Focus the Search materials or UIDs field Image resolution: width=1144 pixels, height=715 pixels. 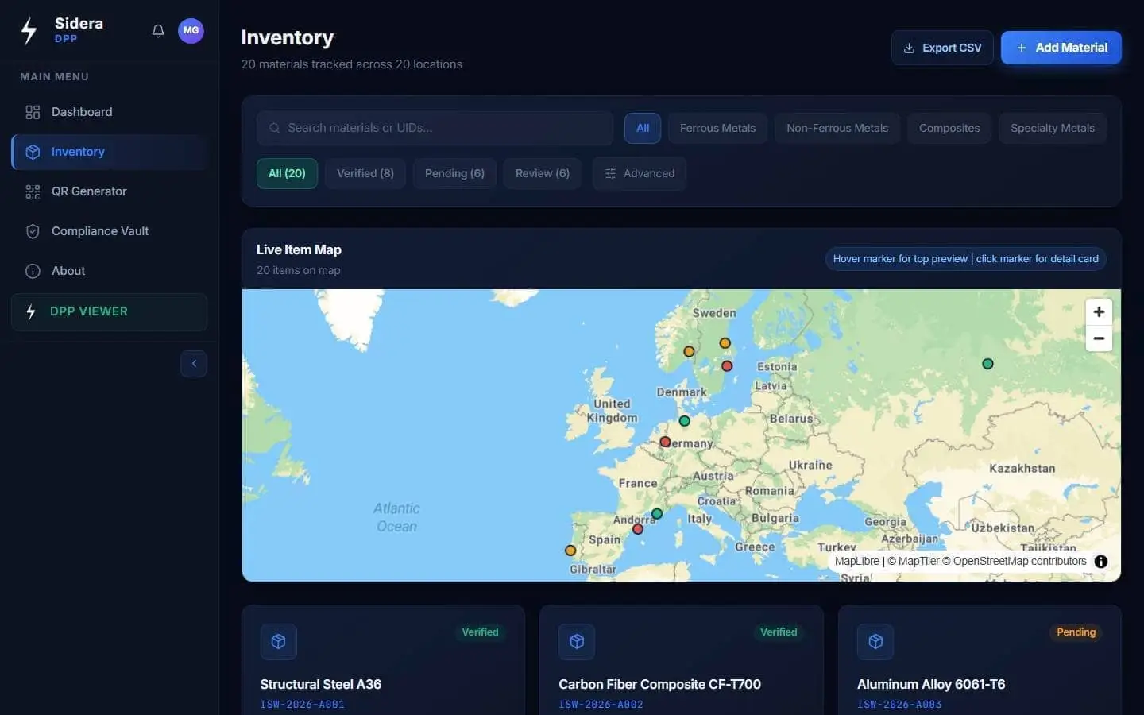coord(435,128)
